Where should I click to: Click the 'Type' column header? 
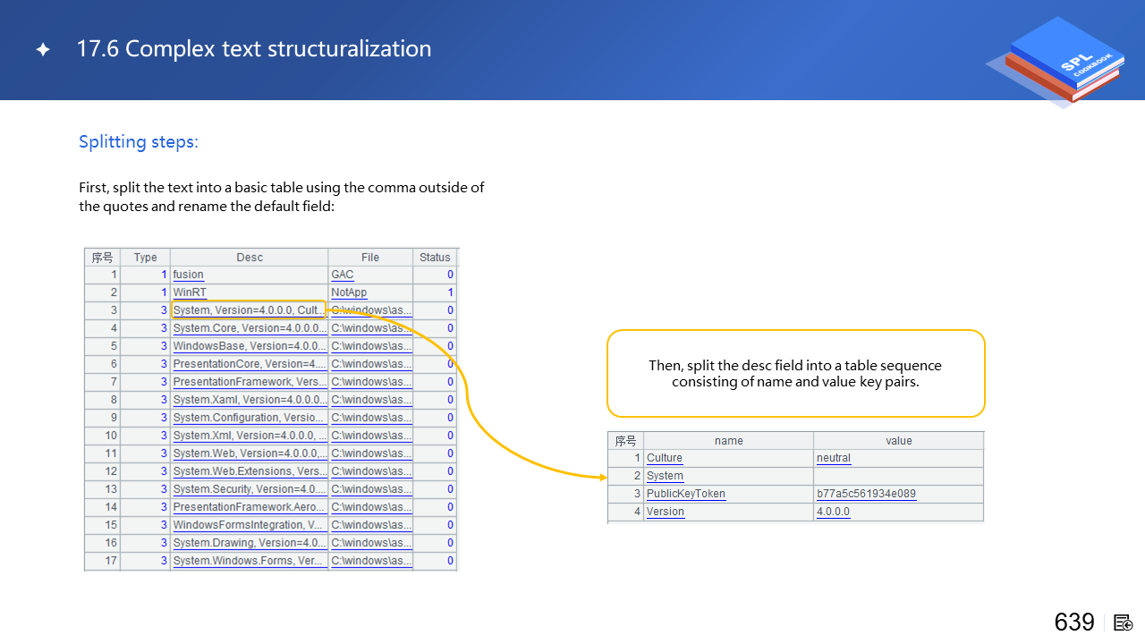pos(145,258)
